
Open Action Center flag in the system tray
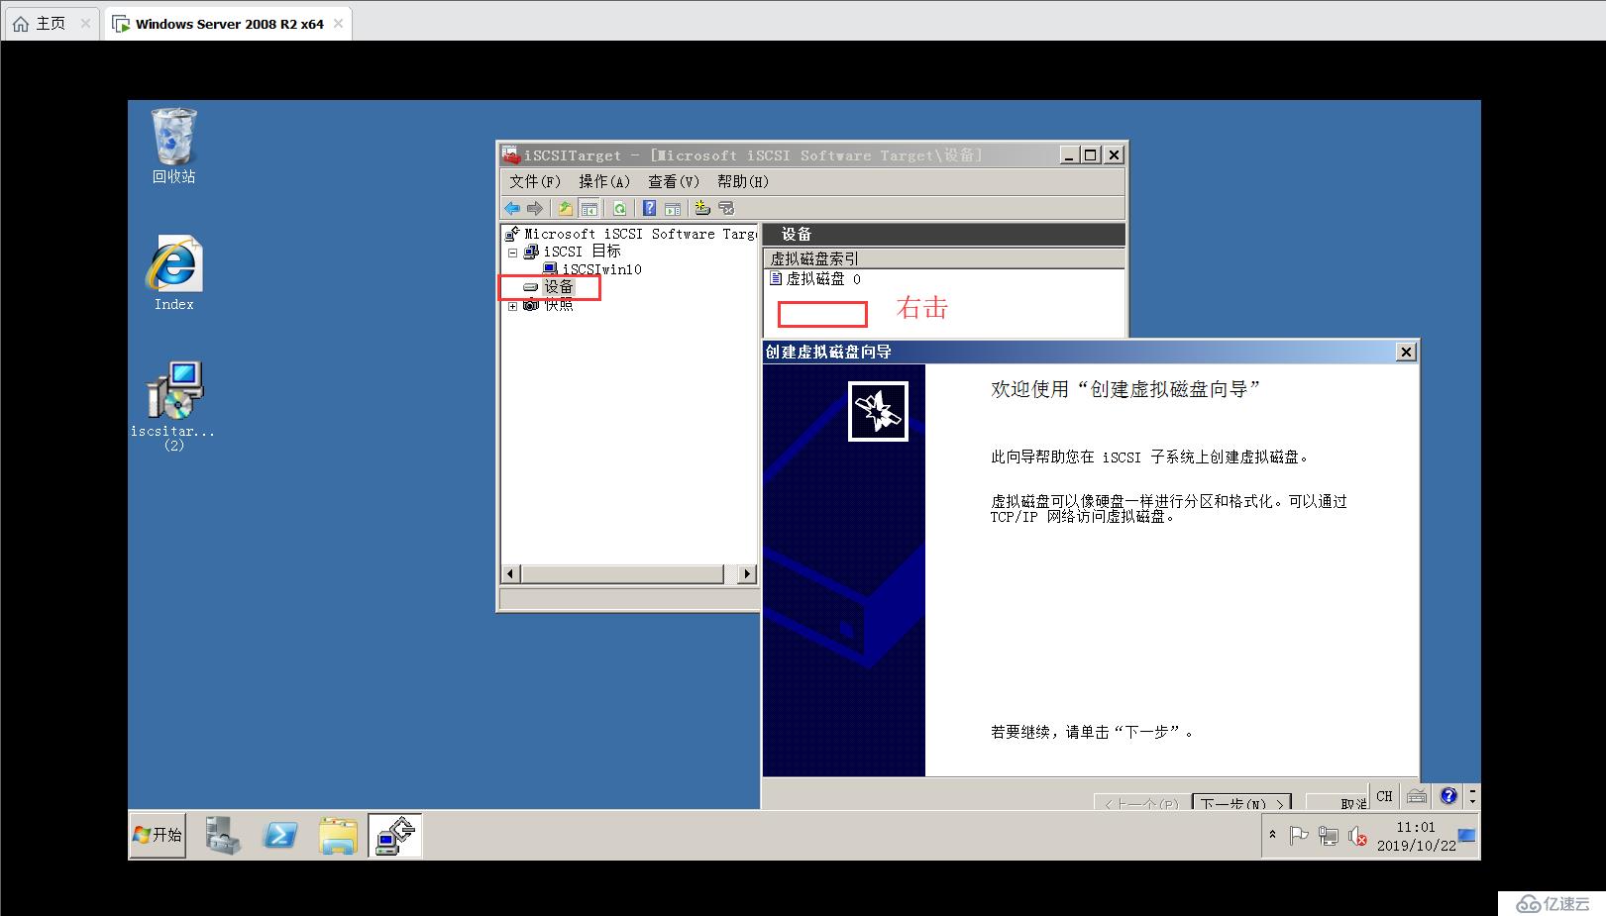click(1299, 836)
